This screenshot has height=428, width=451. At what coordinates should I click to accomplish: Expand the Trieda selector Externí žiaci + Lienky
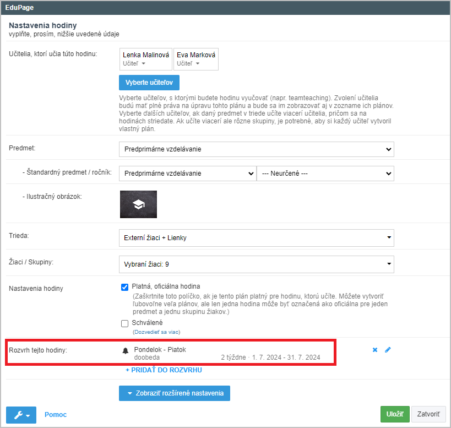pyautogui.click(x=257, y=238)
